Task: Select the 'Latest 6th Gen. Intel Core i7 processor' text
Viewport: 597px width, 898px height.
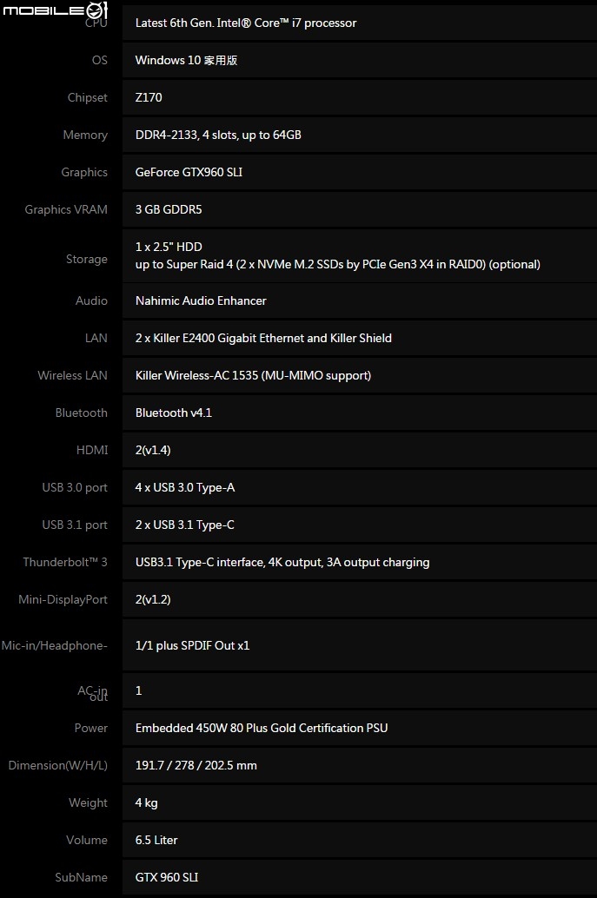Action: point(246,23)
